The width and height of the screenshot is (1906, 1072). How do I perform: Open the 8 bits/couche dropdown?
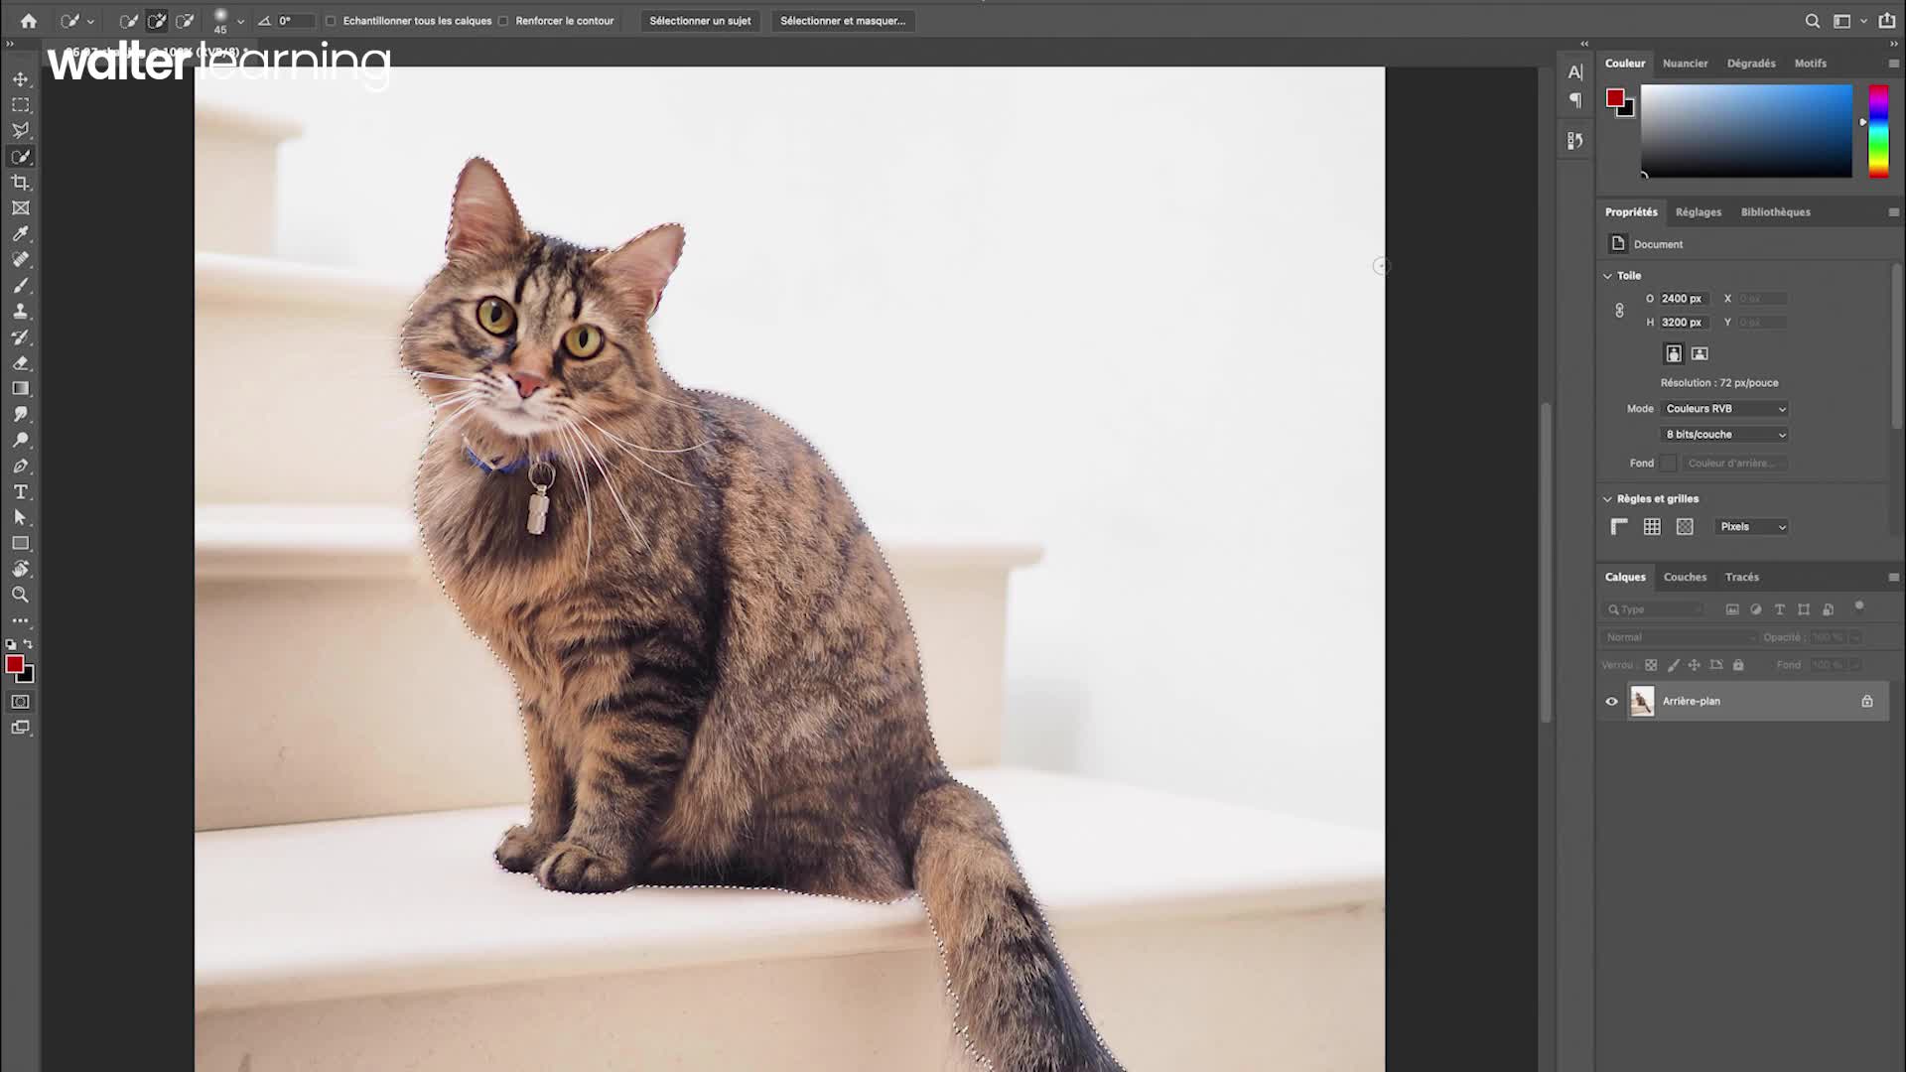1725,435
